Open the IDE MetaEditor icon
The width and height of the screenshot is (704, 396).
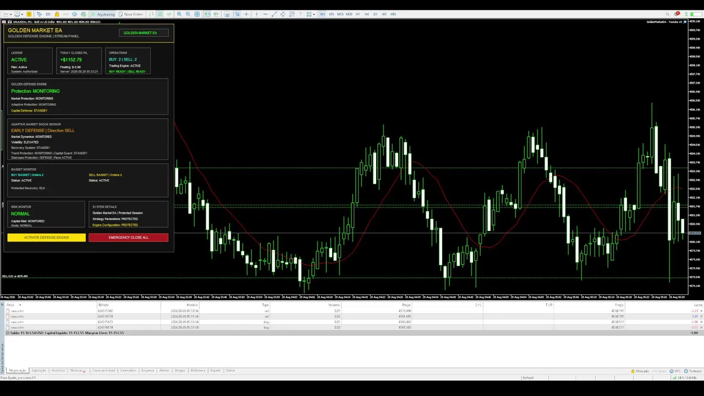coord(48,14)
